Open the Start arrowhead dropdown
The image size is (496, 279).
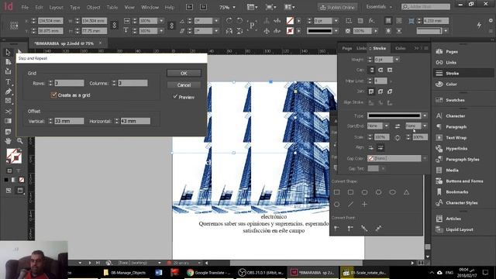pyautogui.click(x=386, y=126)
